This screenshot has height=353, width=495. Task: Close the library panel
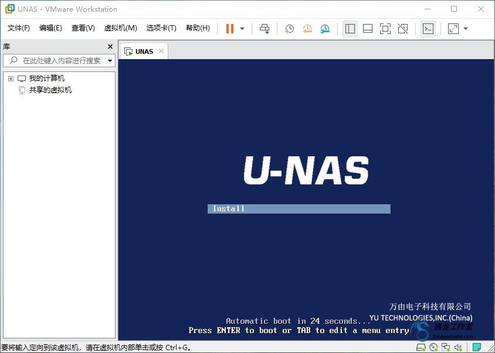[x=110, y=47]
